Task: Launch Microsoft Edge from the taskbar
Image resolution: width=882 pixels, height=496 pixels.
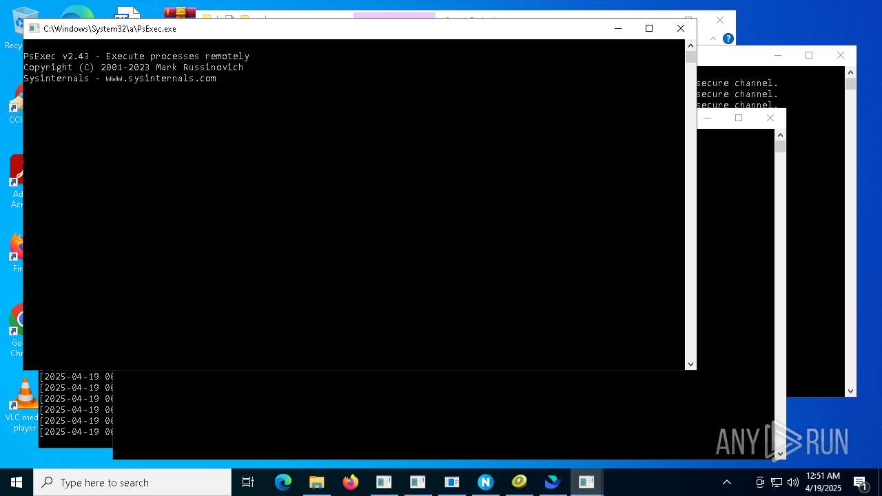Action: (283, 482)
